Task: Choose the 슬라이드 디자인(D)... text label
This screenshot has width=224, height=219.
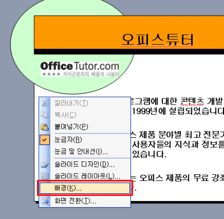Action: click(85, 164)
